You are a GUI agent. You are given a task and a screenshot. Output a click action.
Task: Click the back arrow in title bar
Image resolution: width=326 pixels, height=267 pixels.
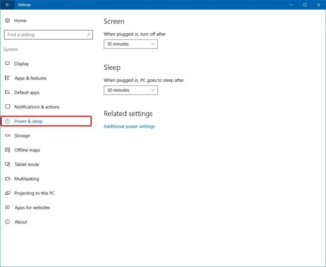click(x=7, y=4)
